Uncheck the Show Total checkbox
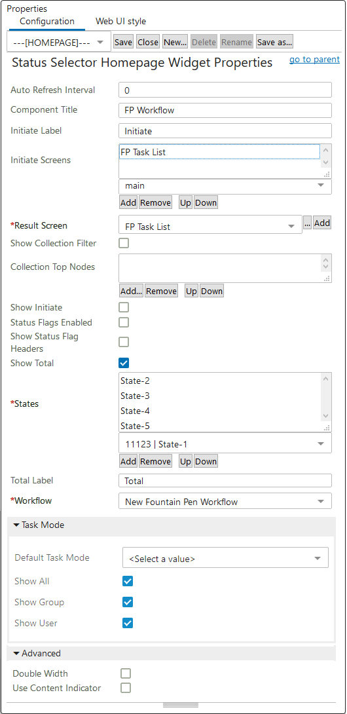The width and height of the screenshot is (347, 714). (x=124, y=363)
